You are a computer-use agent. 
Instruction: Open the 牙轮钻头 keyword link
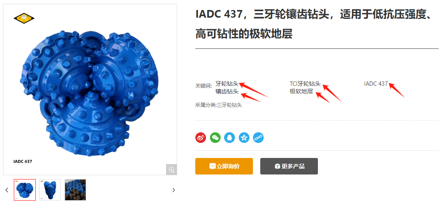[x=227, y=84]
